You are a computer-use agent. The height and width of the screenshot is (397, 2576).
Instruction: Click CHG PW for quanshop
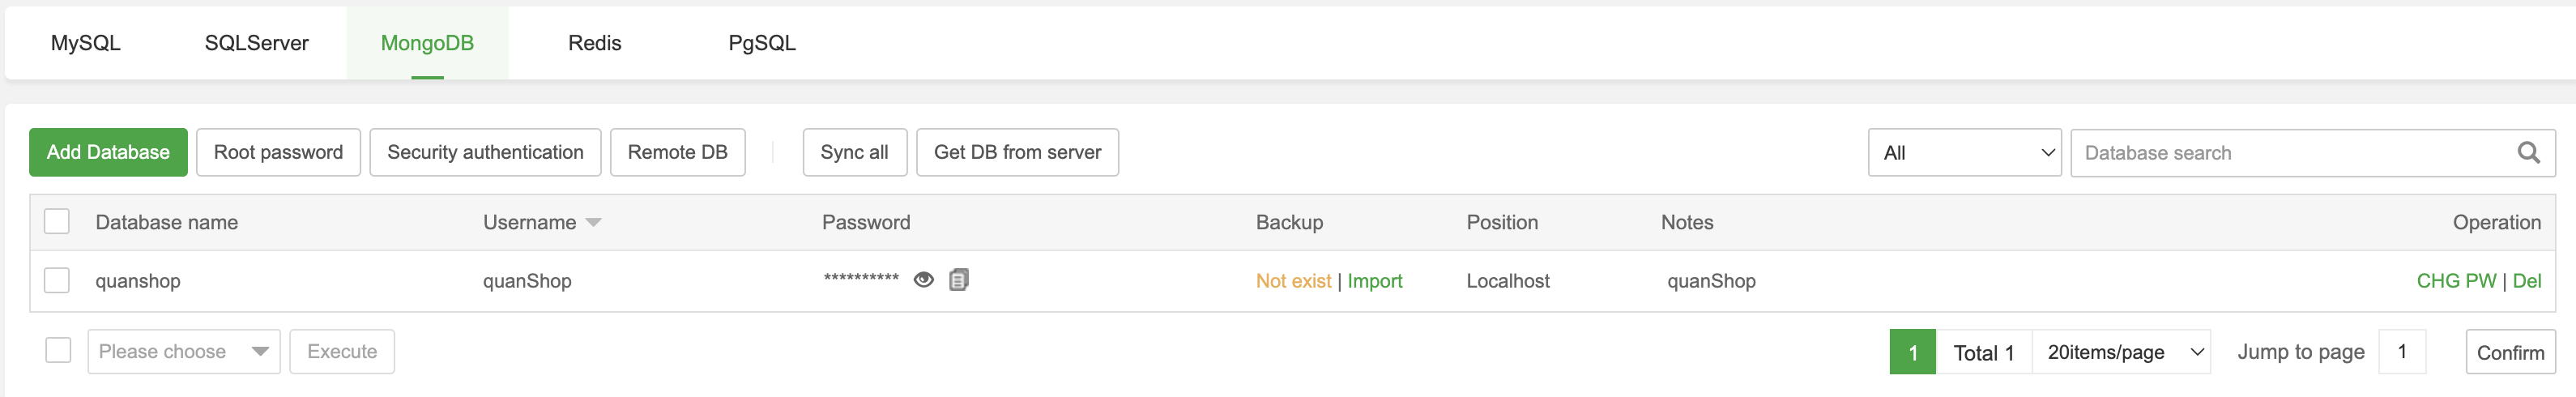2456,281
